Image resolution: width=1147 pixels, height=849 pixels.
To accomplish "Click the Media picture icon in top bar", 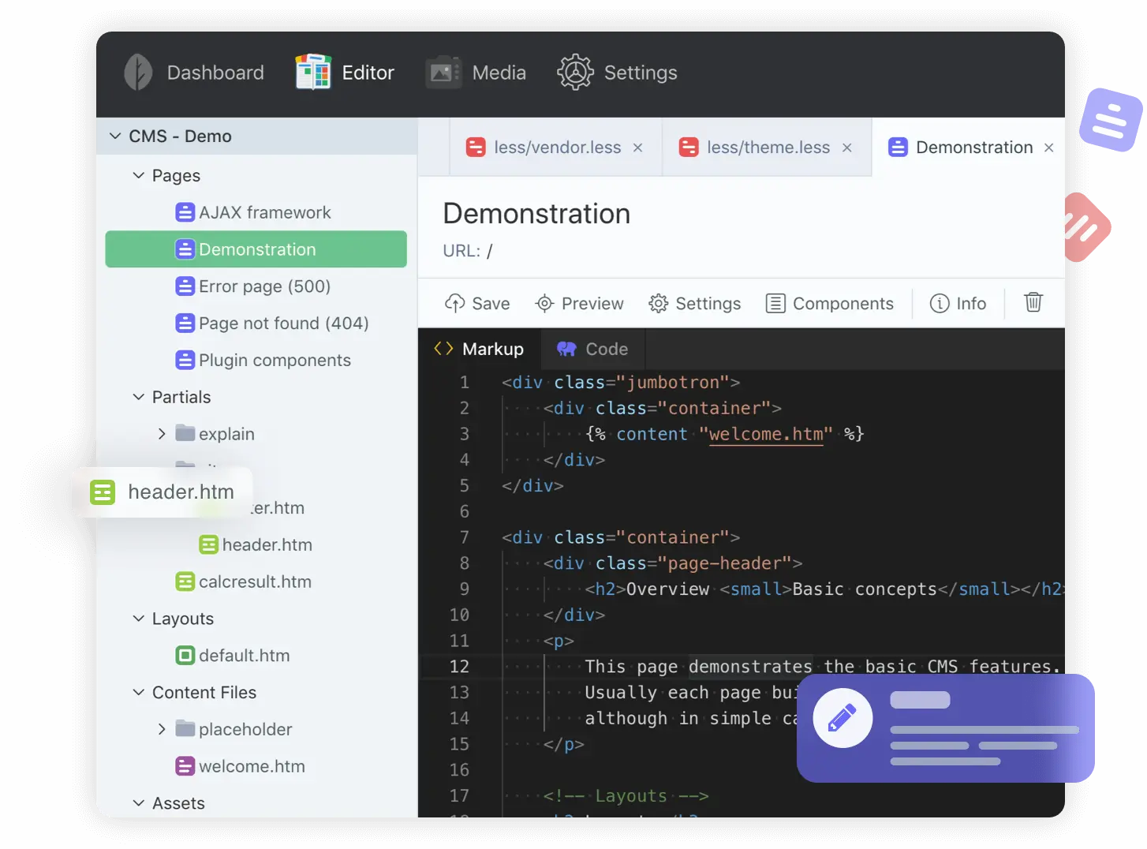I will point(443,72).
